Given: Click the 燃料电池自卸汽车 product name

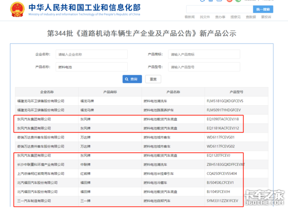Looking at the screenshot, I should pyautogui.click(x=157, y=201).
